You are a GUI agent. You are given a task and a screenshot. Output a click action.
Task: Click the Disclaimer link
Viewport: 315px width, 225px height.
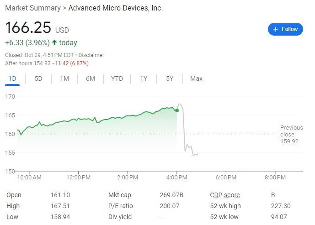coord(91,55)
